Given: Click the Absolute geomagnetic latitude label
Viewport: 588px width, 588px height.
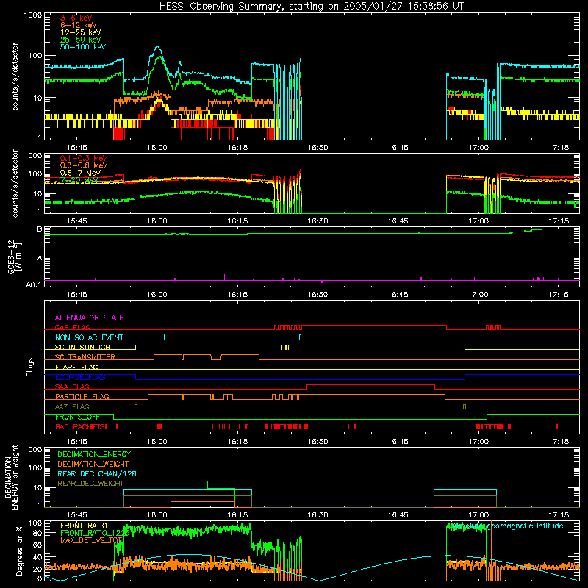Looking at the screenshot, I should [x=507, y=526].
